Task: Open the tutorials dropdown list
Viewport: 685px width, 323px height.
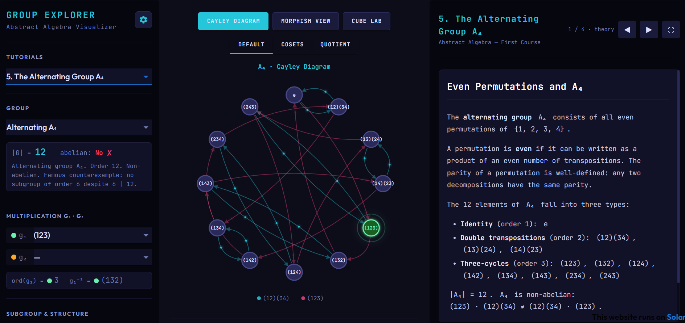Action: point(79,77)
